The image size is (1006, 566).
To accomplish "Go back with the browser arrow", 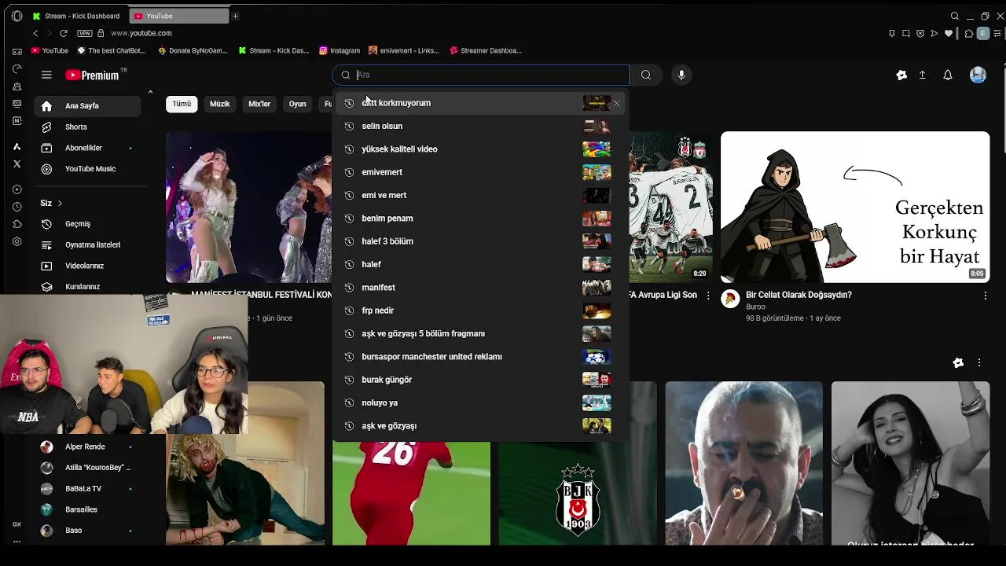I will pos(35,33).
